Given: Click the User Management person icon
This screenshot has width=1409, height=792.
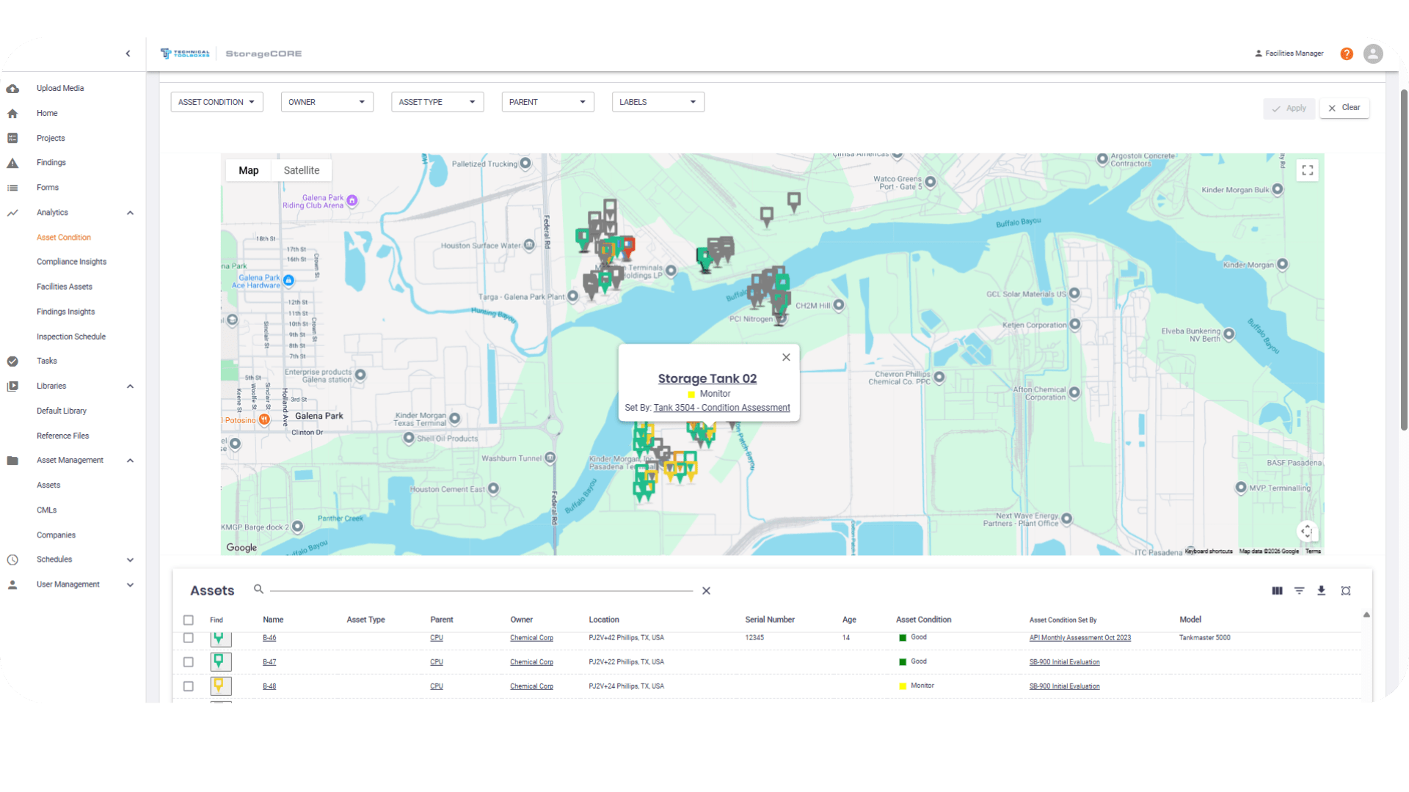Looking at the screenshot, I should click(x=12, y=584).
